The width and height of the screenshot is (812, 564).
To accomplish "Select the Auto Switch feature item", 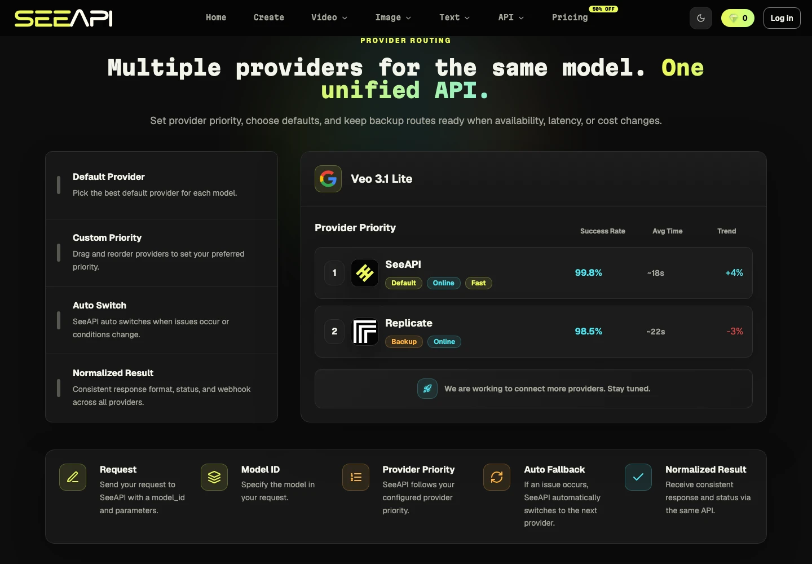I will (x=161, y=320).
